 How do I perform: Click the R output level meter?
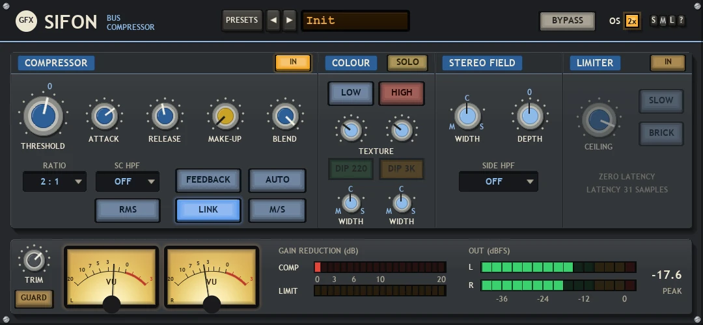coord(558,285)
